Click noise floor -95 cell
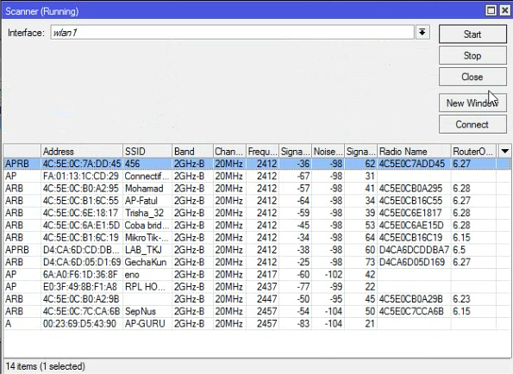This screenshot has height=374, width=513. pyautogui.click(x=335, y=299)
